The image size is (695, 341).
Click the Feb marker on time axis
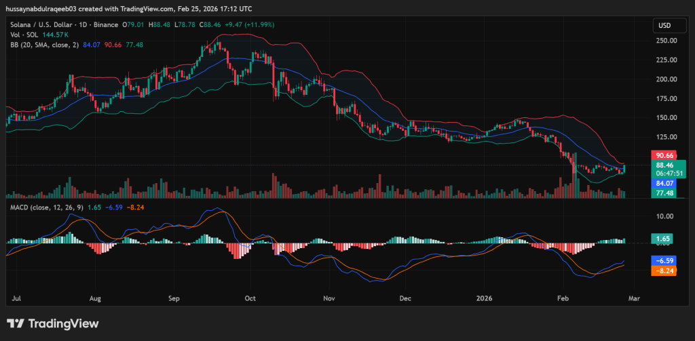(x=563, y=298)
